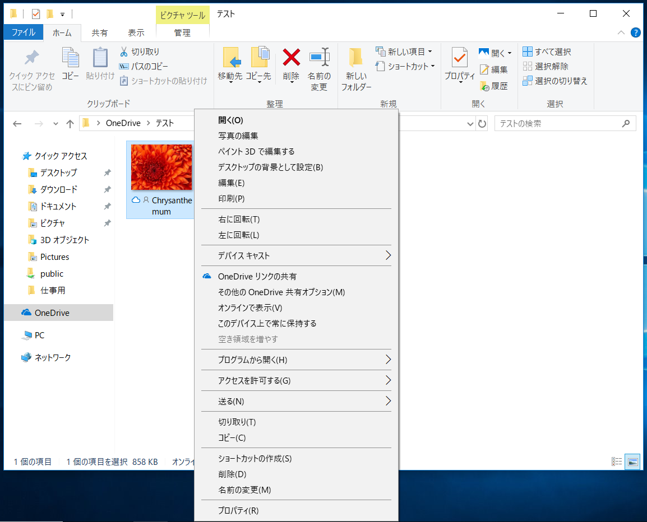Click the Rename (名前の変更) ribbon icon
The width and height of the screenshot is (647, 522).
319,58
